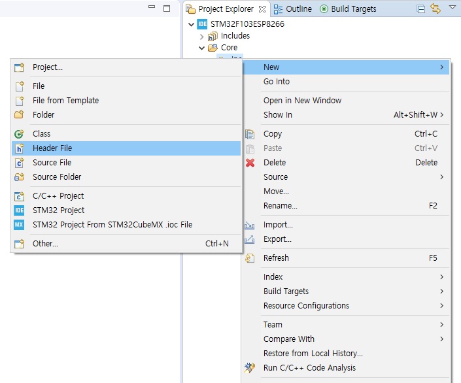Image resolution: width=461 pixels, height=383 pixels.
Task: Click the Ctrl+C shortcut text
Action: (x=426, y=134)
